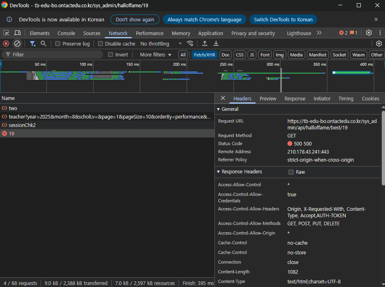Open the Response tab
The width and height of the screenshot is (385, 287).
tap(295, 98)
